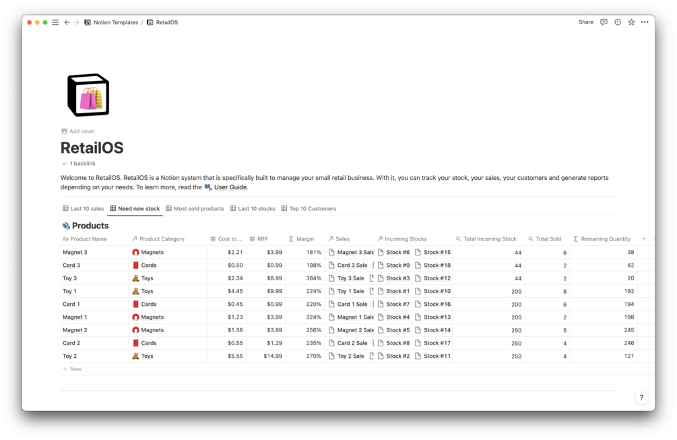
Task: Click the RetailOS page title
Action: [92, 148]
